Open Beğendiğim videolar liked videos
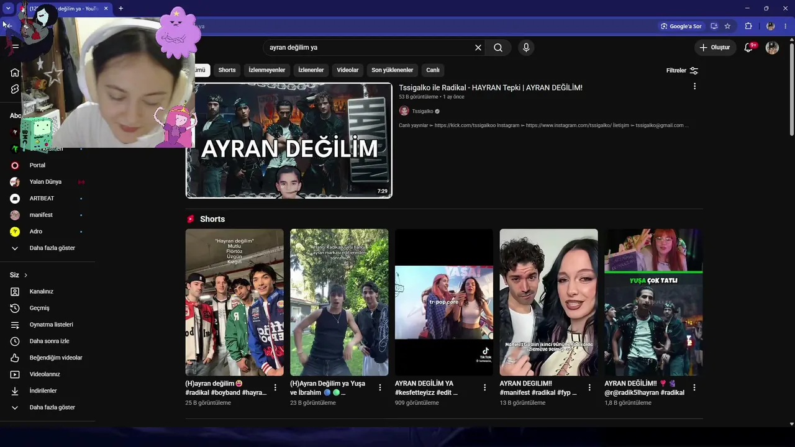 pyautogui.click(x=47, y=358)
